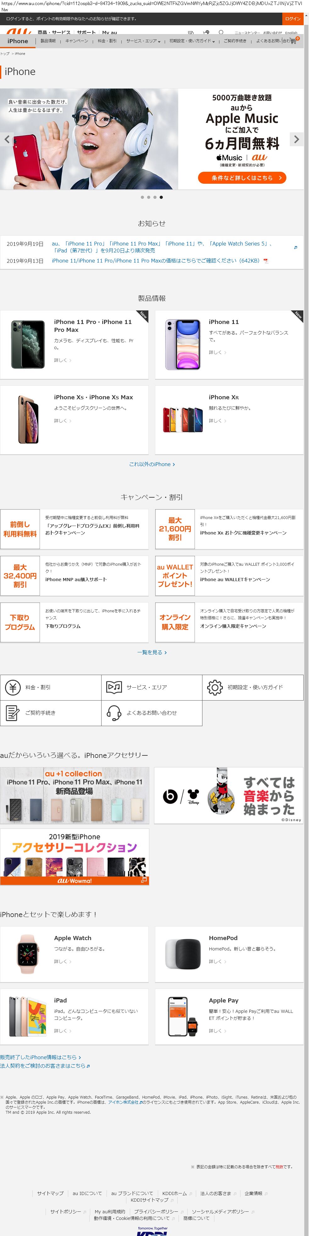Select the second carousel dot indicator
This screenshot has height=1236, width=309.
click(148, 197)
